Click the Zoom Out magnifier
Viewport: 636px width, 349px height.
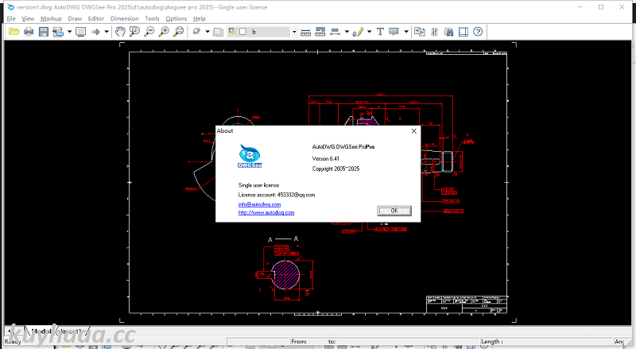tap(149, 32)
